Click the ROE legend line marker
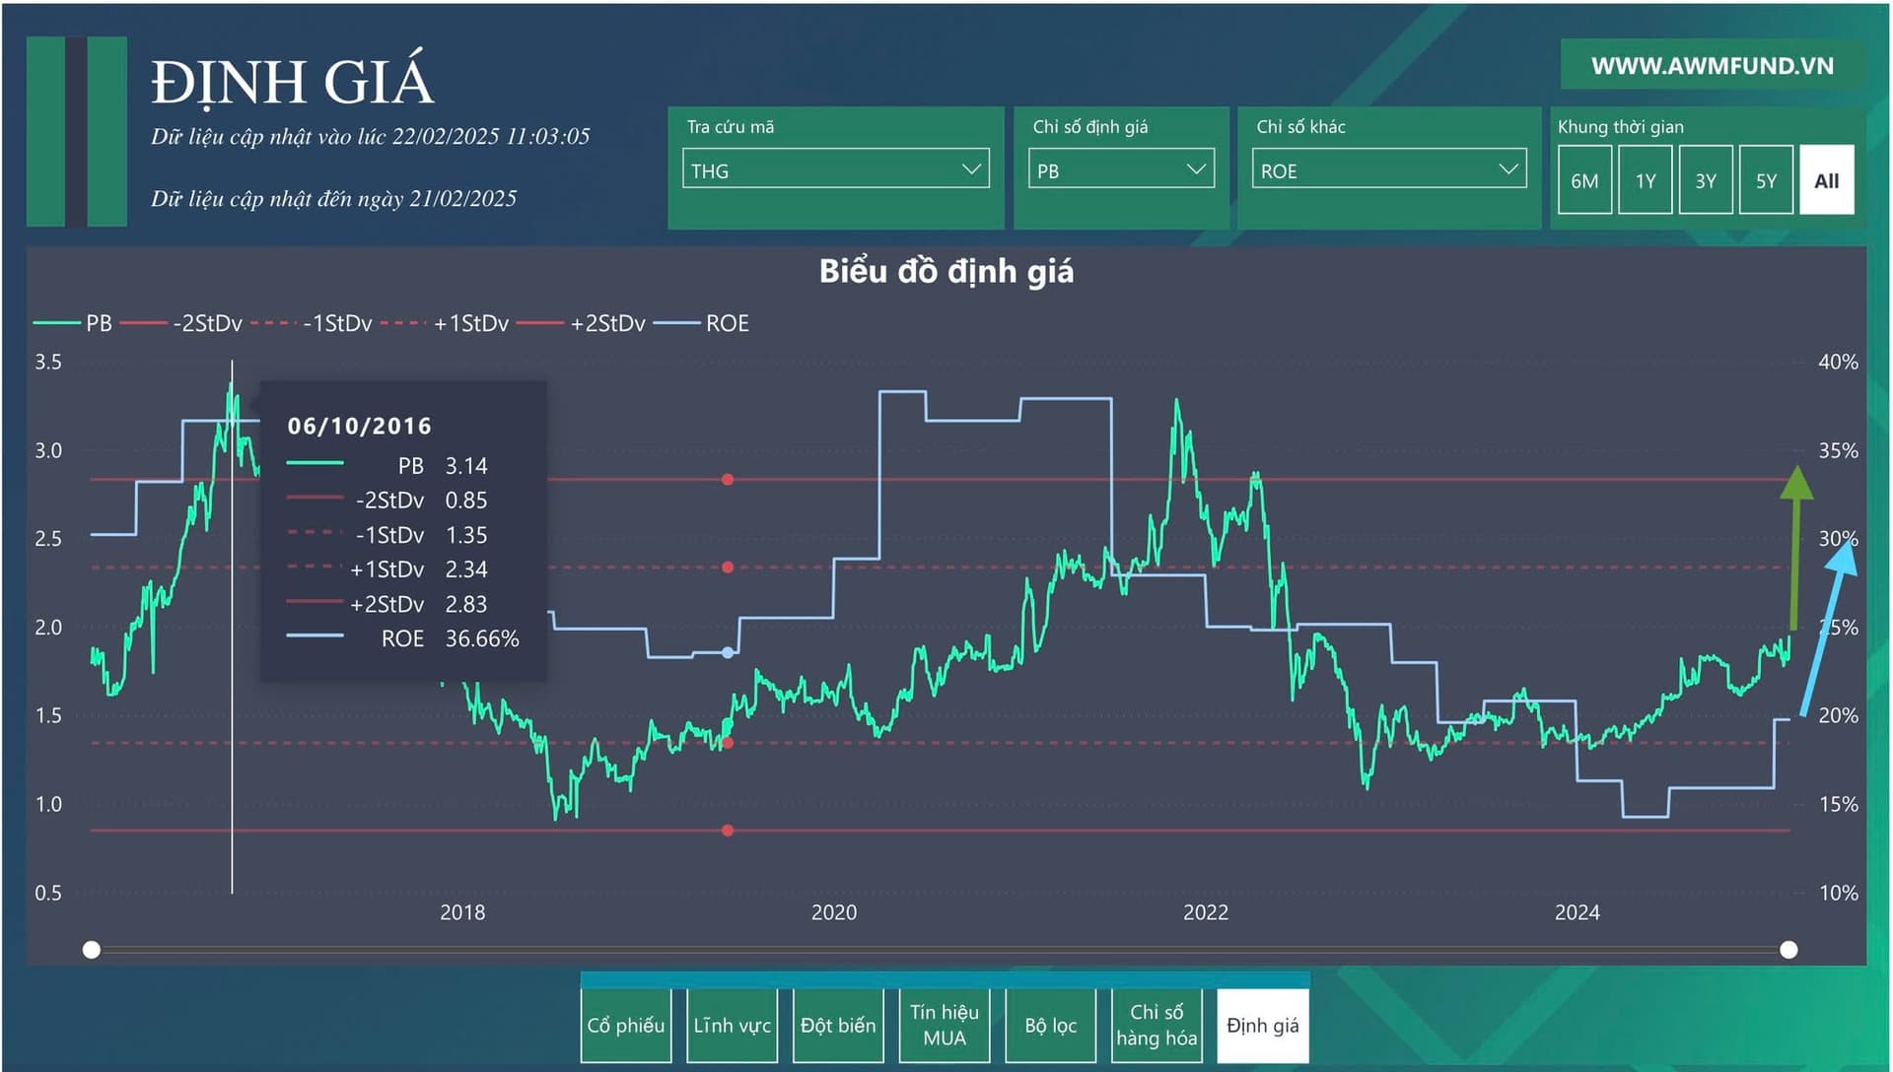Screen dimensions: 1893x1072 pos(677,323)
